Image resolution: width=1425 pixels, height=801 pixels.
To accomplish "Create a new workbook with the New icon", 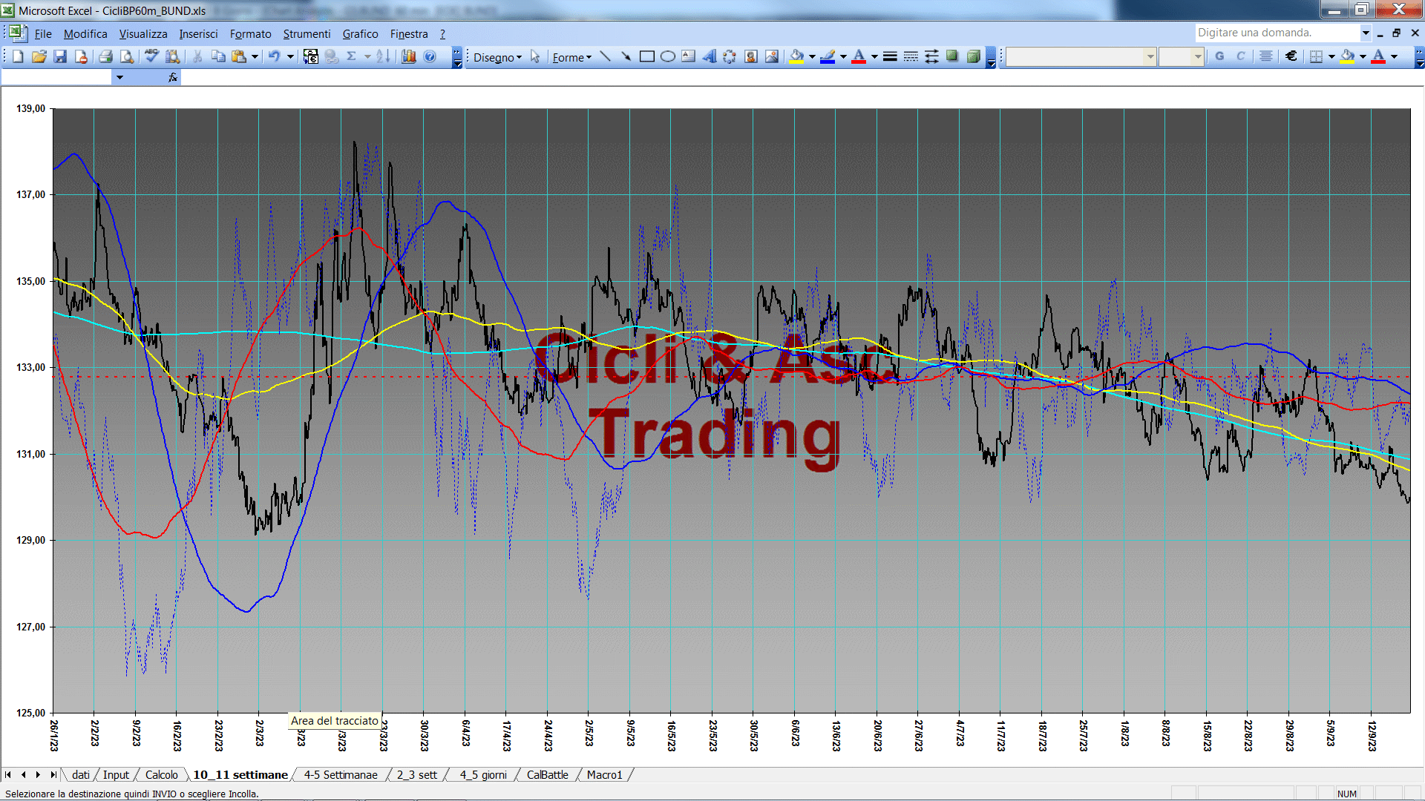I will (18, 56).
